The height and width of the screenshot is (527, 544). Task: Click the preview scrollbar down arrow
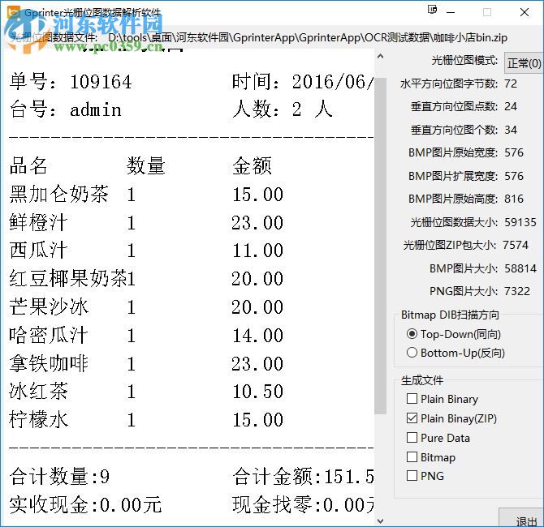(380, 521)
